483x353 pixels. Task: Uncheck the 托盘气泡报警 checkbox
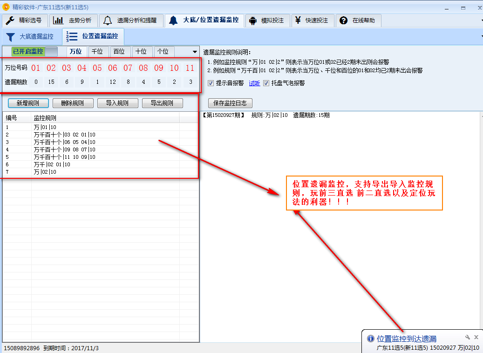[x=266, y=83]
